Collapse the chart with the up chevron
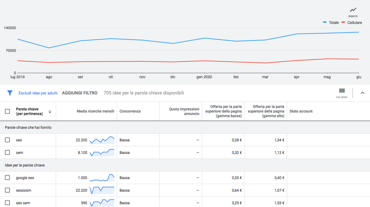 click(363, 93)
